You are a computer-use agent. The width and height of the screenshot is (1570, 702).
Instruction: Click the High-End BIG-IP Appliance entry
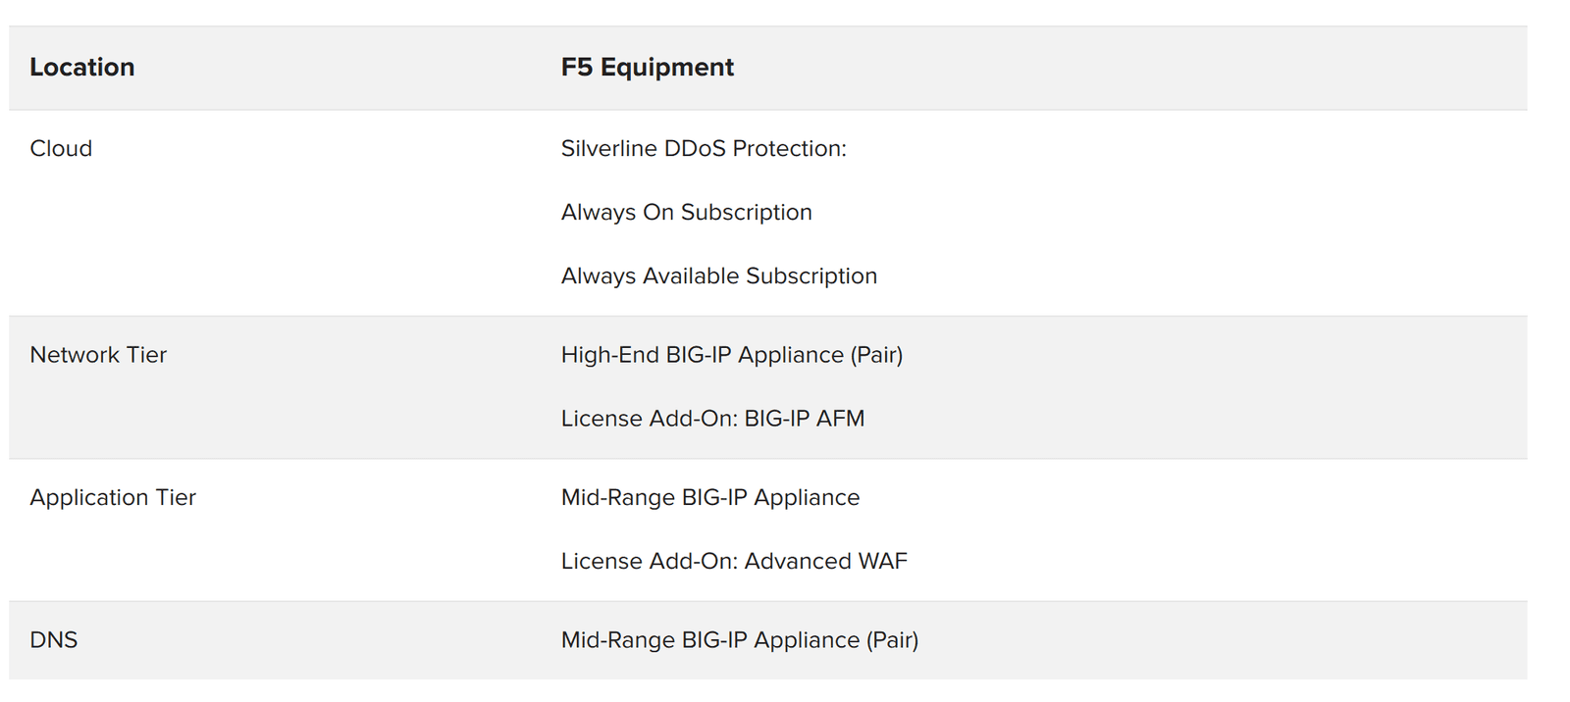click(x=705, y=355)
